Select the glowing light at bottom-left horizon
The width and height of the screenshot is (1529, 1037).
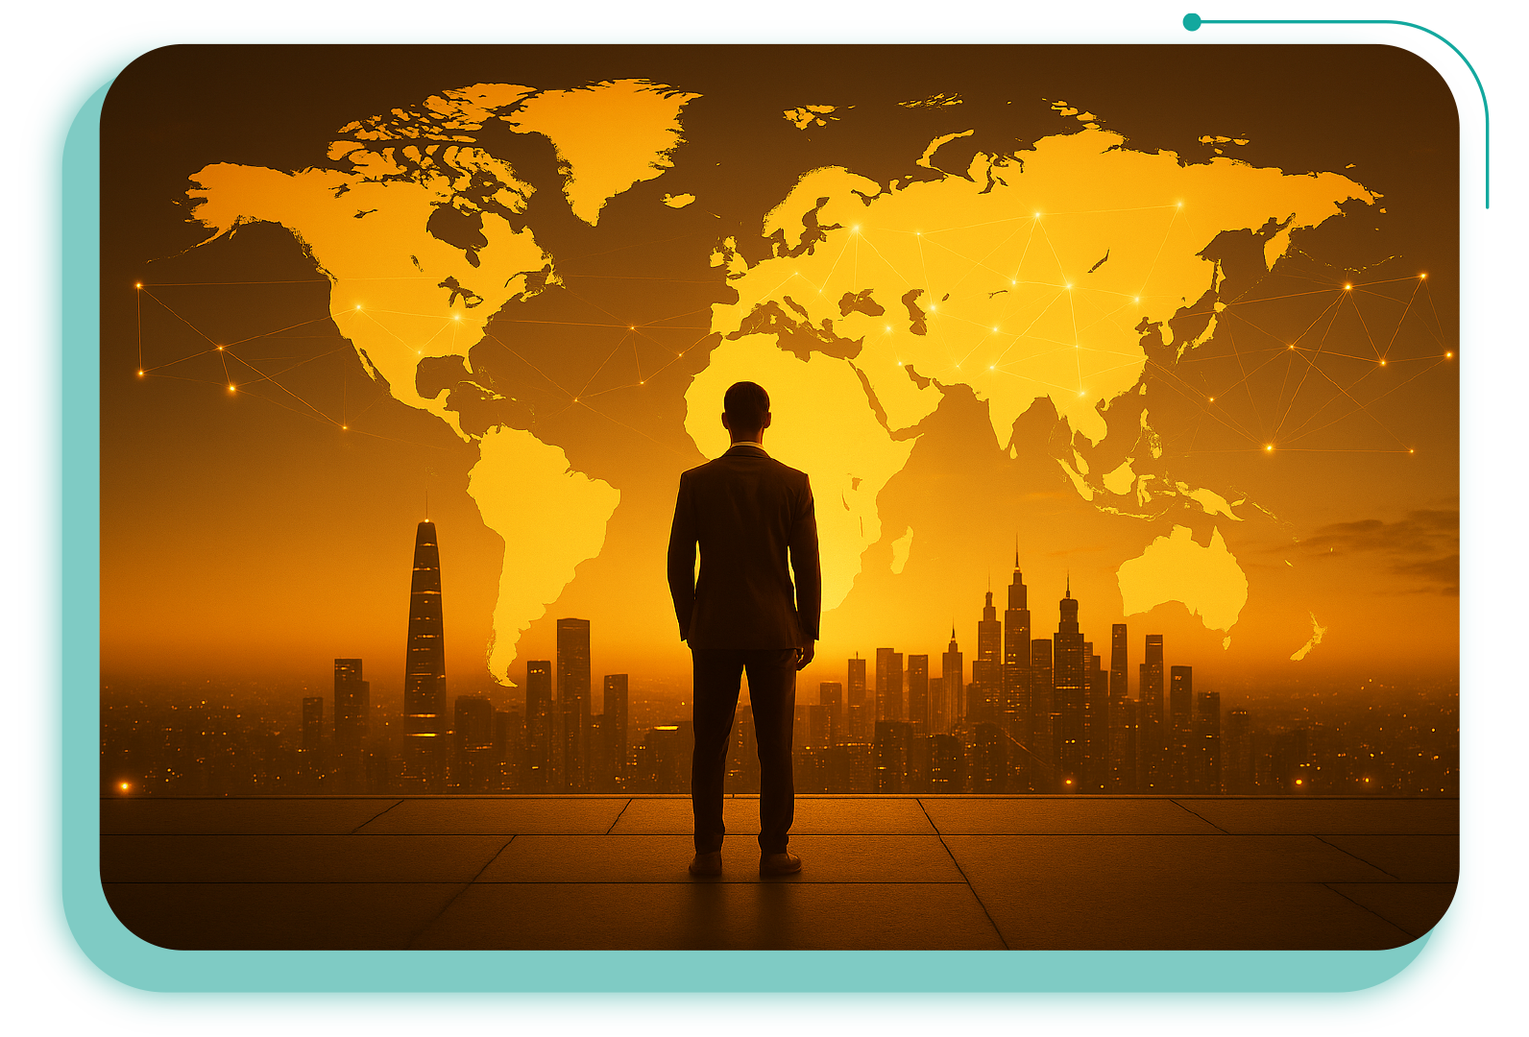[x=124, y=786]
